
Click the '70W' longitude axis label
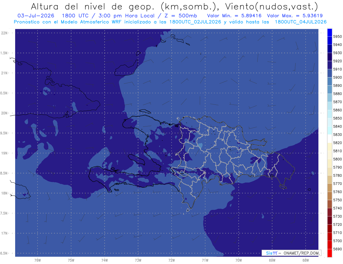[x=238, y=260]
